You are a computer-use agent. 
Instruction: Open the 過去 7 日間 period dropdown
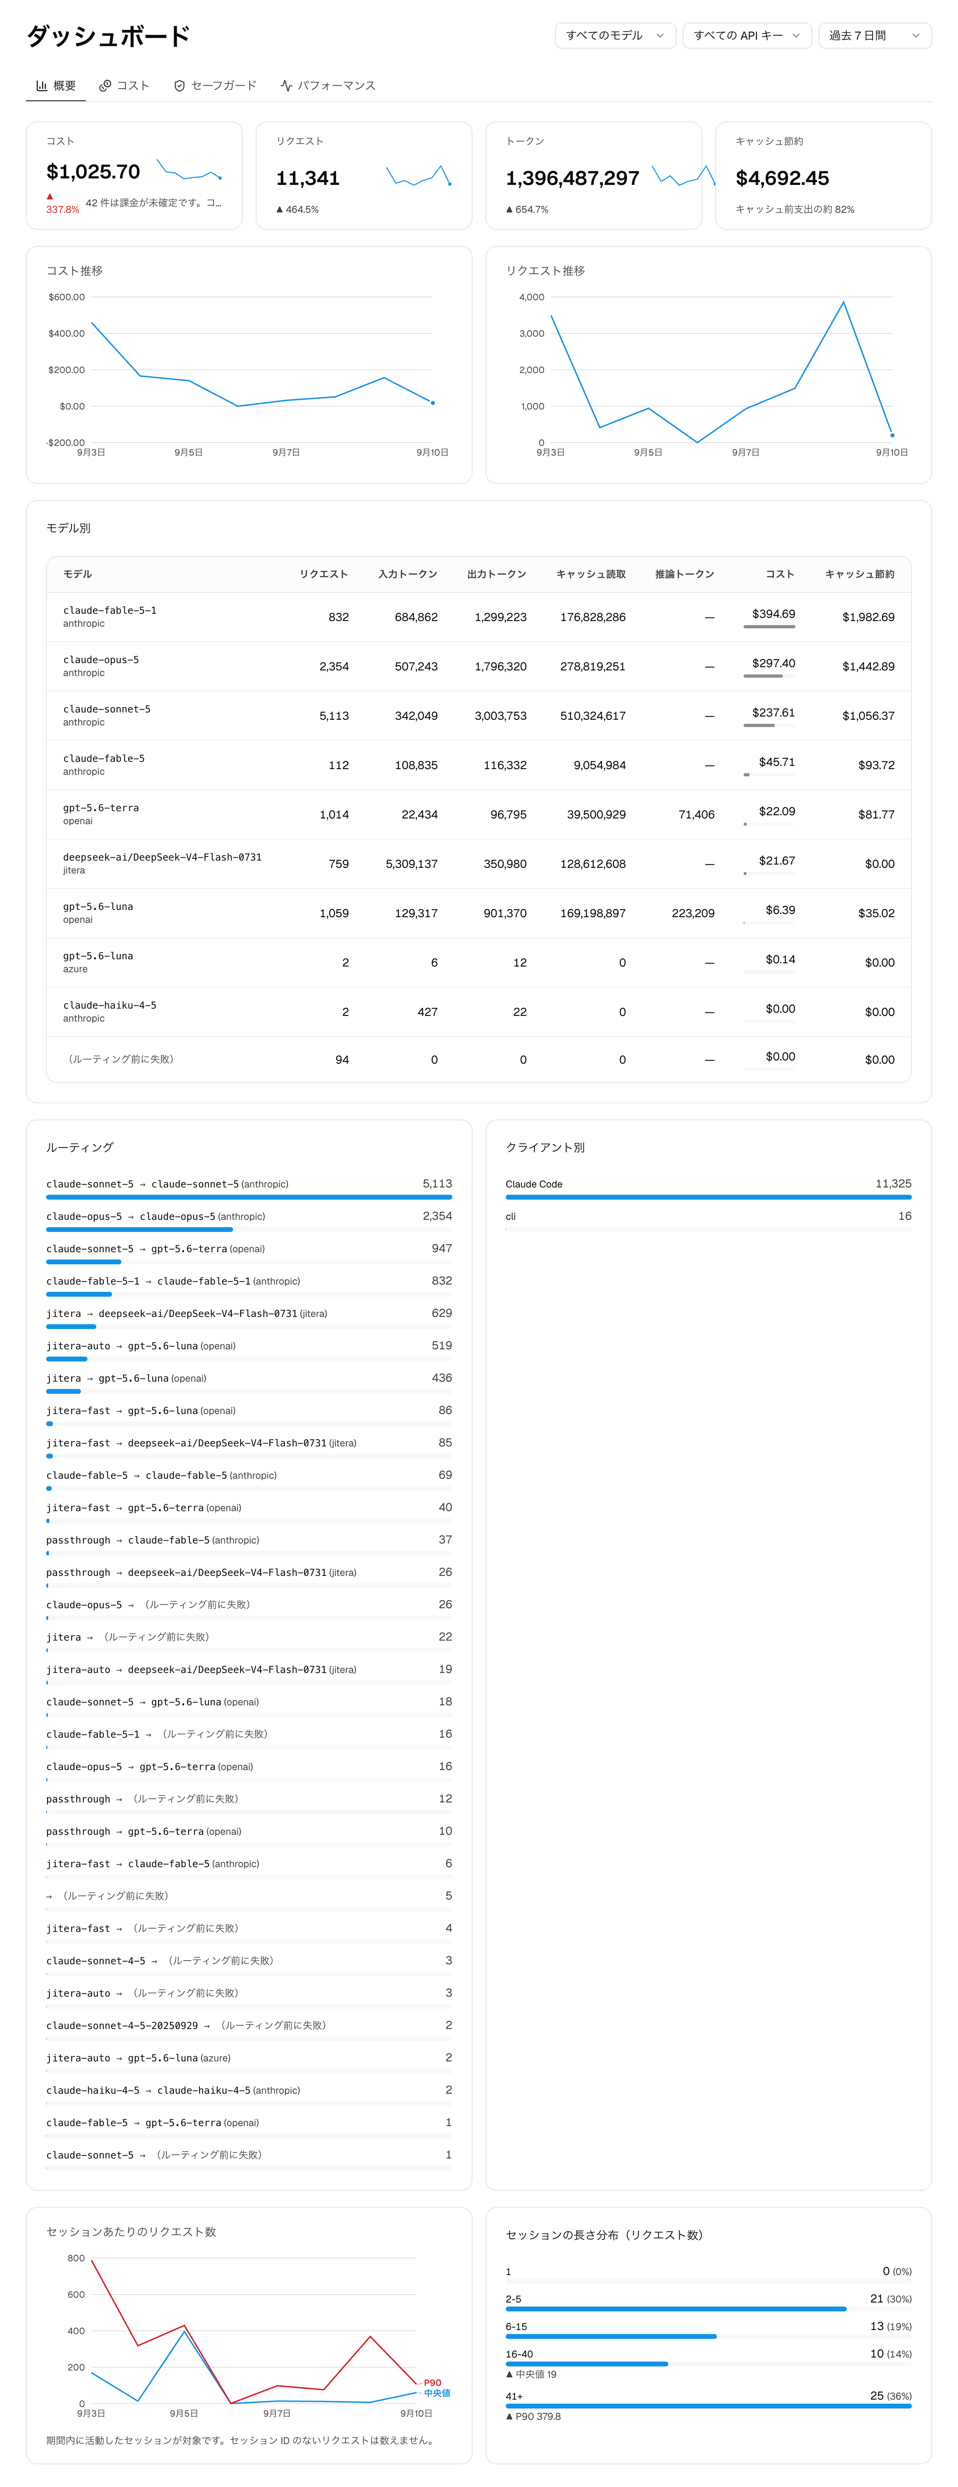pos(875,36)
